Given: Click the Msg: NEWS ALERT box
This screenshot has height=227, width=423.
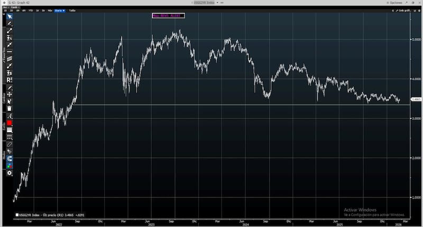Looking at the screenshot, I should coord(168,15).
